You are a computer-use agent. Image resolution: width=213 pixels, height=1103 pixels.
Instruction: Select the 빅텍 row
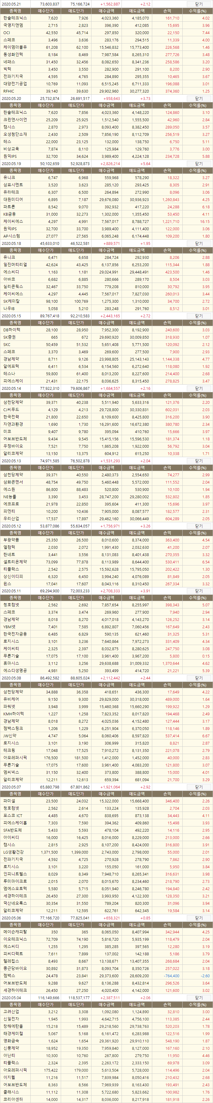pyautogui.click(x=106, y=69)
